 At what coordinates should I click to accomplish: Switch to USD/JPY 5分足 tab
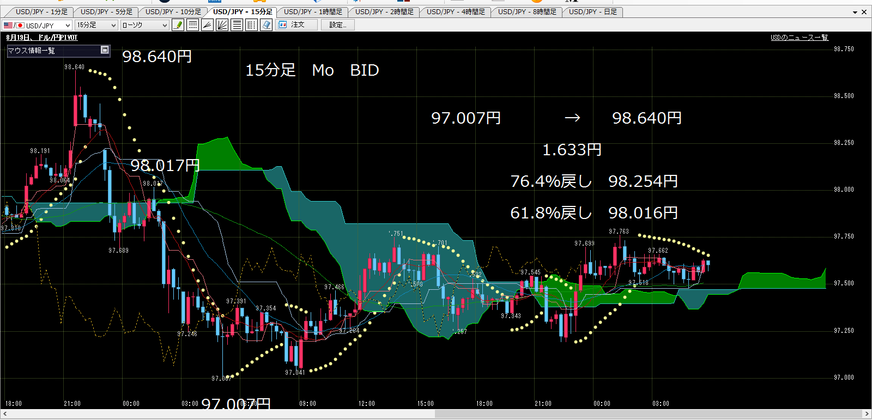point(106,11)
